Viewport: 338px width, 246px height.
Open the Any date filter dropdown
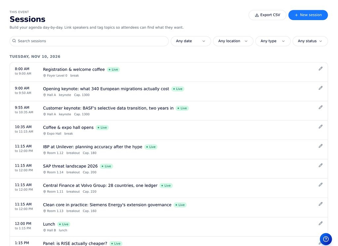click(x=191, y=41)
